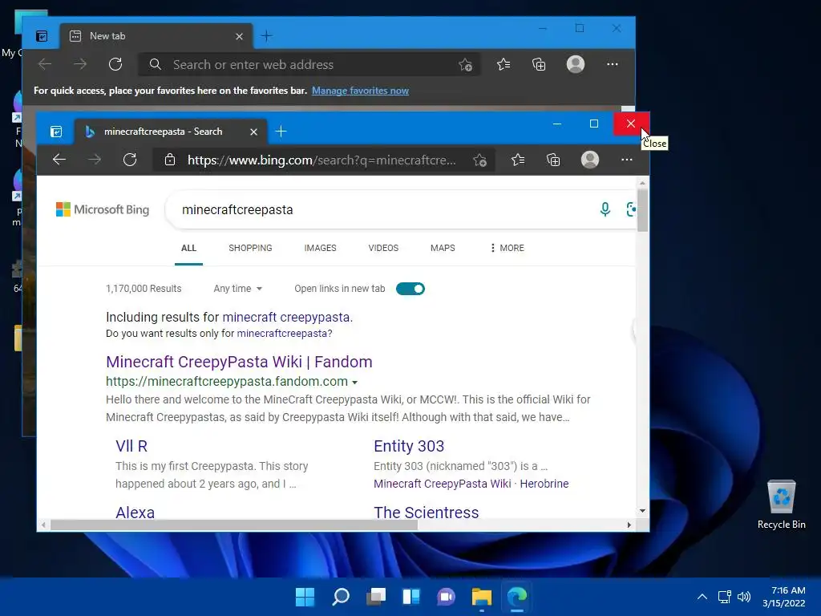Close the New tab tab
This screenshot has height=616, width=821.
pyautogui.click(x=239, y=37)
